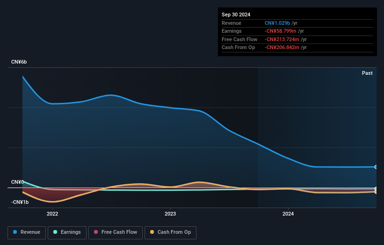Click the 2023 x-axis label

tap(170, 214)
